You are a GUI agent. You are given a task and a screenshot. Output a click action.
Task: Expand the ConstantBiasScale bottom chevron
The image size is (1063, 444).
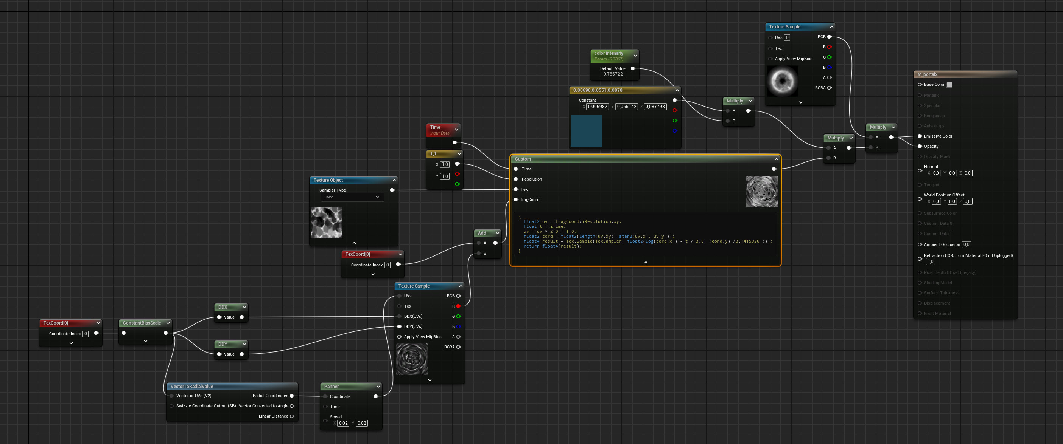[x=146, y=341]
